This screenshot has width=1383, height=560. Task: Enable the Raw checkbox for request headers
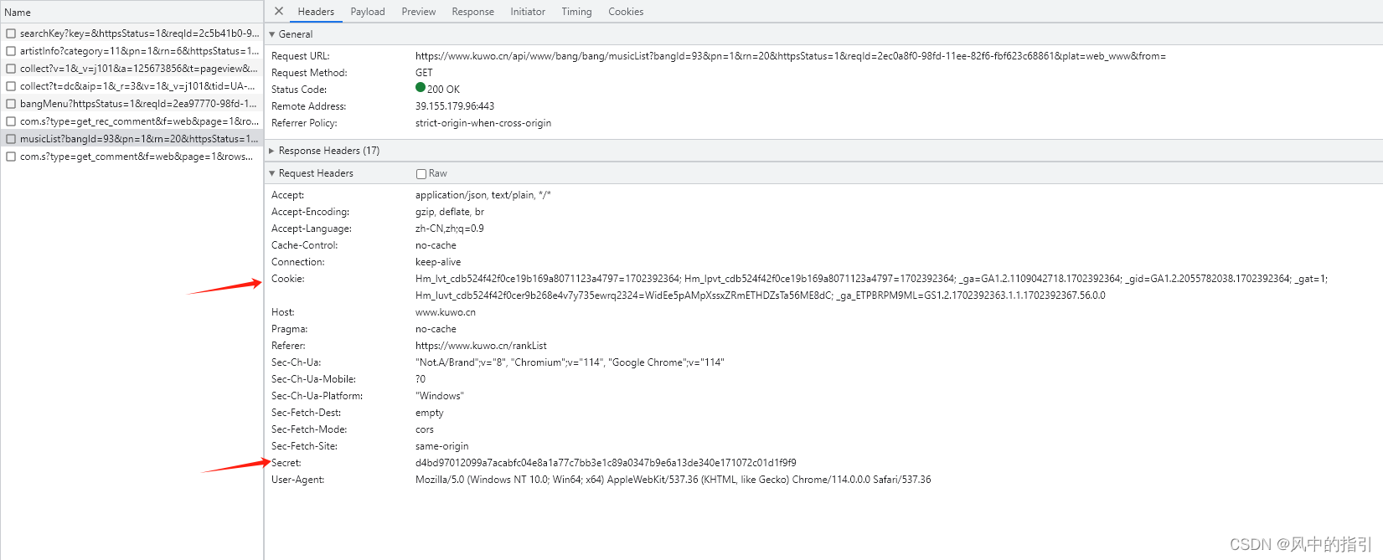421,174
